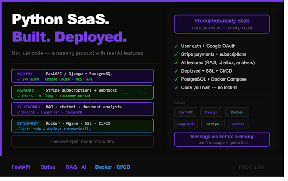This screenshot has height=181, width=288.
Task: Click the LangChain stack chip
Action: point(186,124)
